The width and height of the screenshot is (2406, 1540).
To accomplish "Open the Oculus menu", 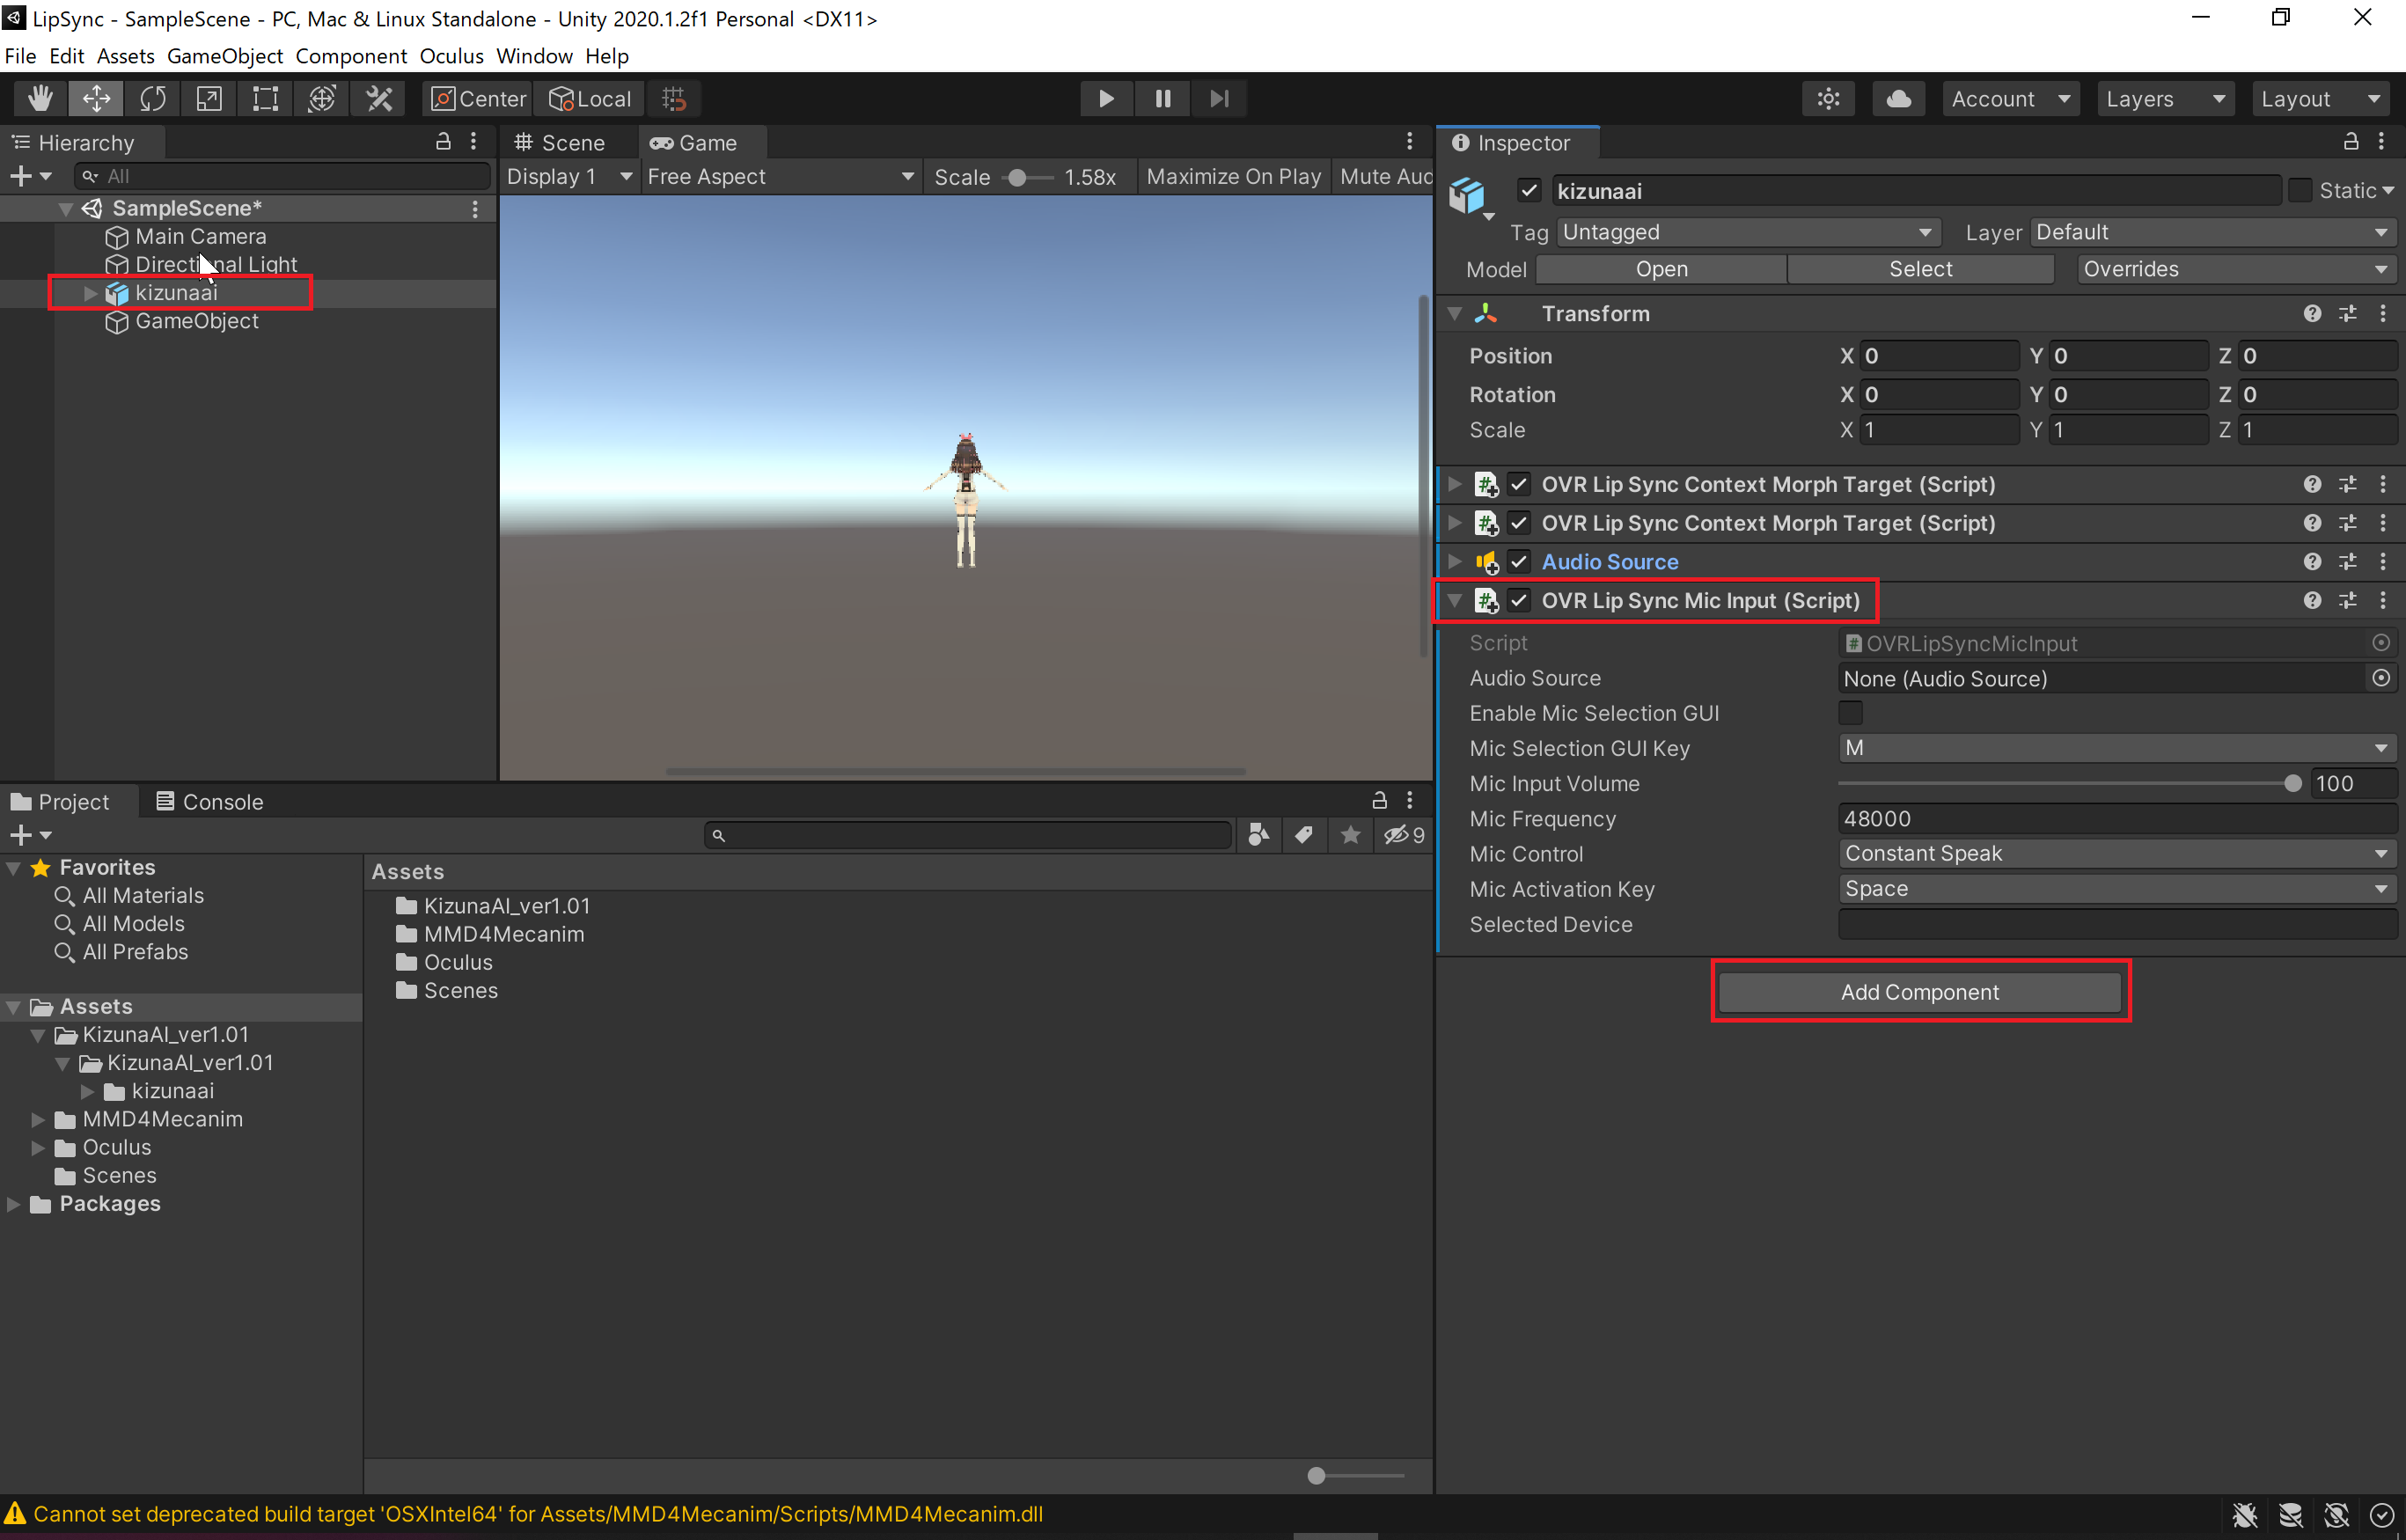I will [451, 56].
